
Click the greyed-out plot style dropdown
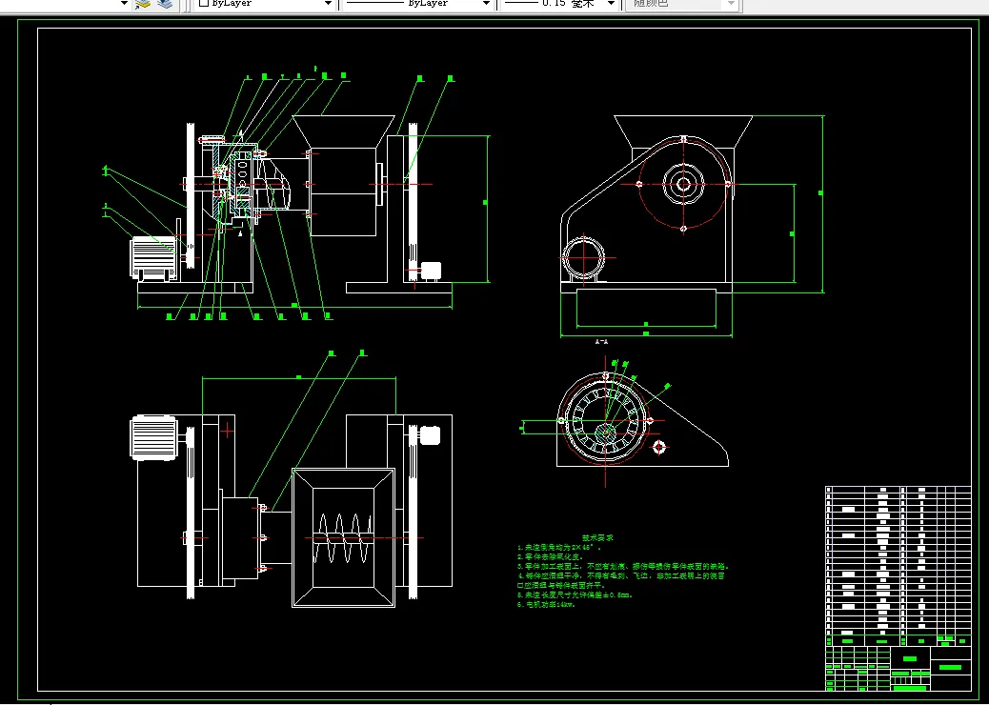[682, 4]
